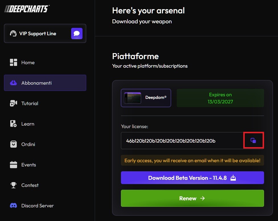Open the VIP Support Line panel
Screen dimensions: 278x221
(45, 34)
